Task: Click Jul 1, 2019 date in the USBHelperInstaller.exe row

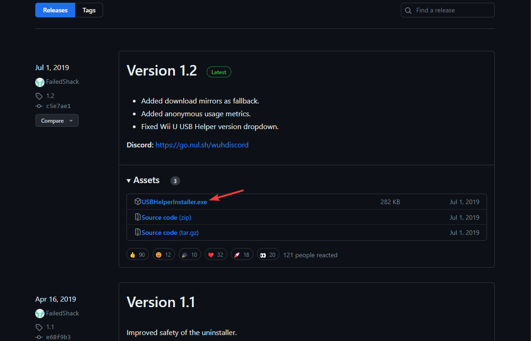Action: point(464,202)
